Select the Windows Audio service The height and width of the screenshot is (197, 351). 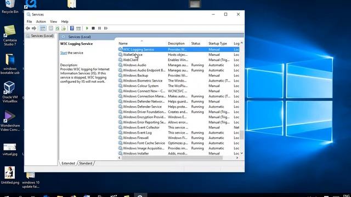point(179,65)
